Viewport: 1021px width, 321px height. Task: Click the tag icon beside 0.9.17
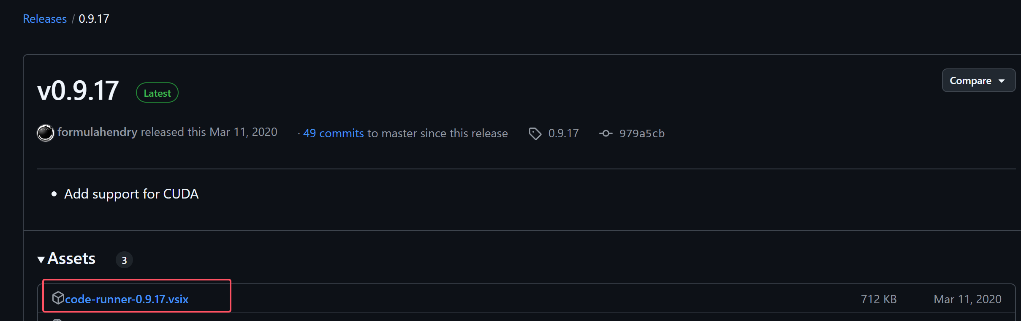[x=535, y=133]
